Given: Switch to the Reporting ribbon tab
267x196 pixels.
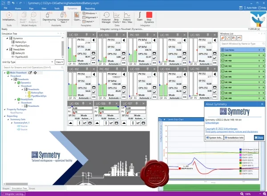Looking at the screenshot, I should click(x=90, y=8).
